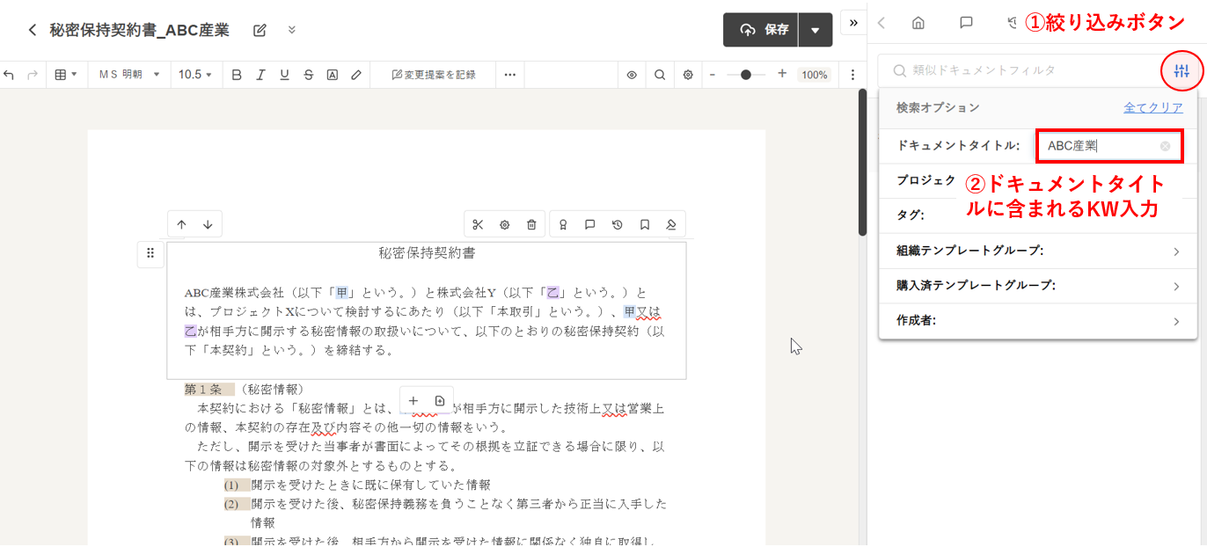Image resolution: width=1207 pixels, height=547 pixels.
Task: Click the undo arrow in the toolbar
Action: (x=9, y=75)
